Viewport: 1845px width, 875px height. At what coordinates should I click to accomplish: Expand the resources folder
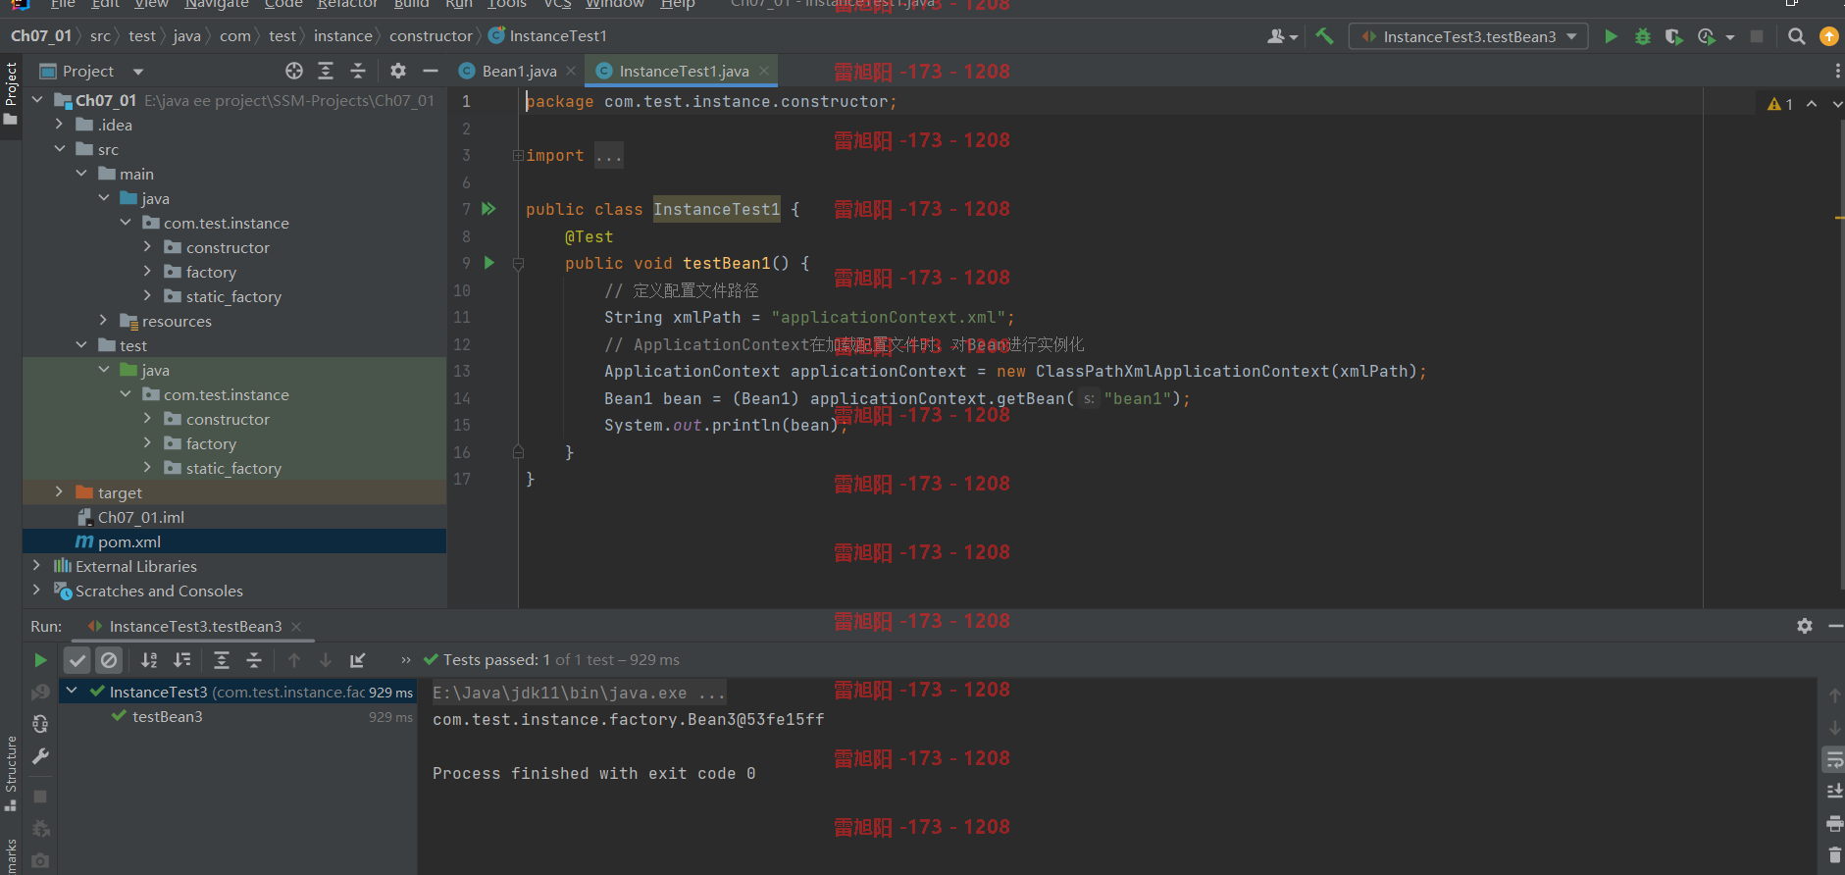tap(103, 321)
